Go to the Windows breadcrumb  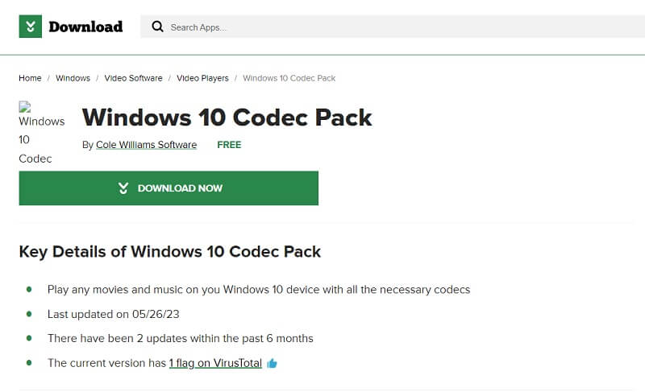tap(73, 78)
